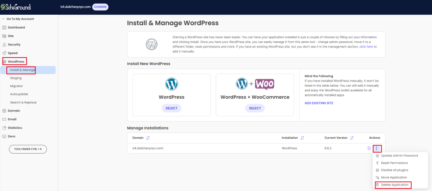Click the Statistics pie chart icon
The width and height of the screenshot is (432, 191).
click(x=4, y=128)
